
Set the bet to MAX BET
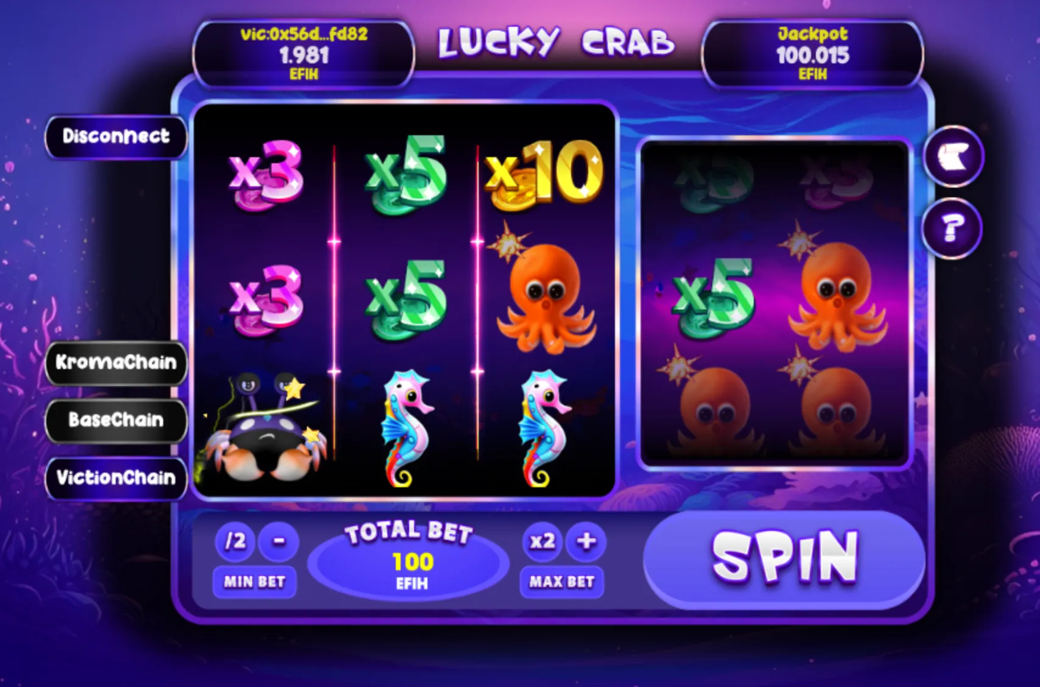(x=561, y=582)
